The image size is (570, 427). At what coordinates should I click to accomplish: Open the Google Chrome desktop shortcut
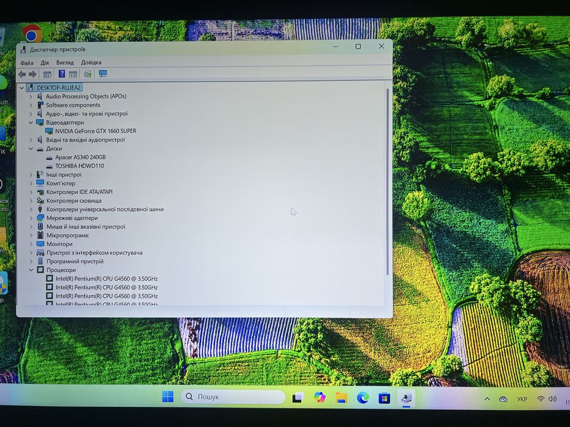point(32,34)
